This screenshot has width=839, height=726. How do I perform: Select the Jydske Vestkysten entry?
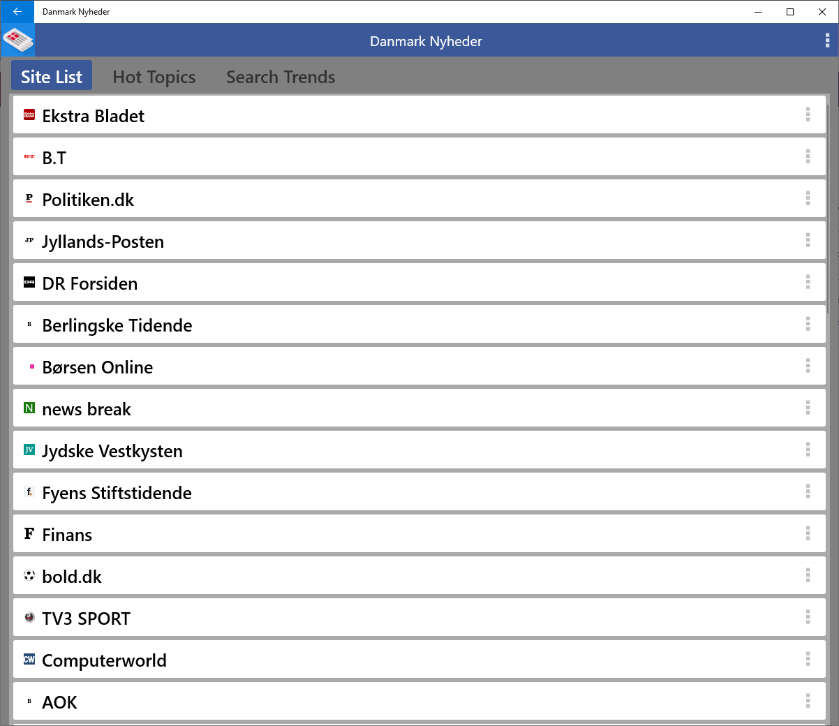pyautogui.click(x=419, y=450)
